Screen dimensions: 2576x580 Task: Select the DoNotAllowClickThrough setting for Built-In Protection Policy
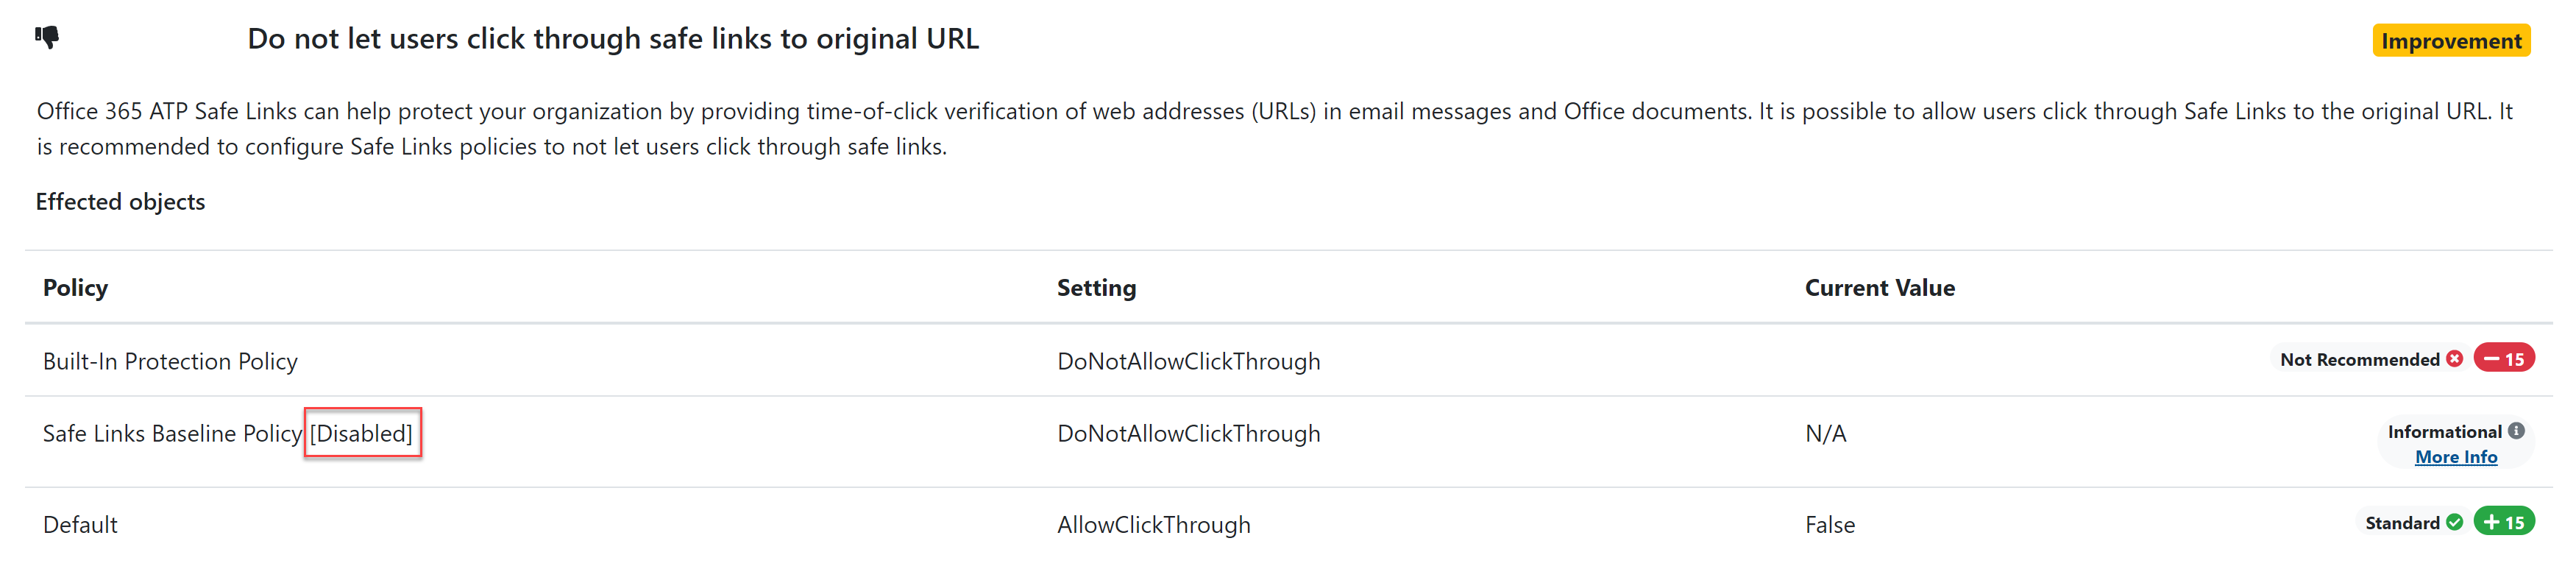pos(1189,361)
